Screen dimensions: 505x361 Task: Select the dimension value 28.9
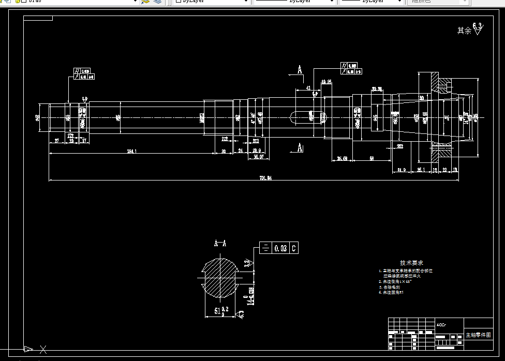(x=257, y=151)
